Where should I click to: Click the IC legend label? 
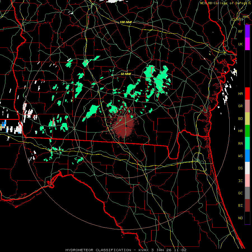tap(240, 181)
